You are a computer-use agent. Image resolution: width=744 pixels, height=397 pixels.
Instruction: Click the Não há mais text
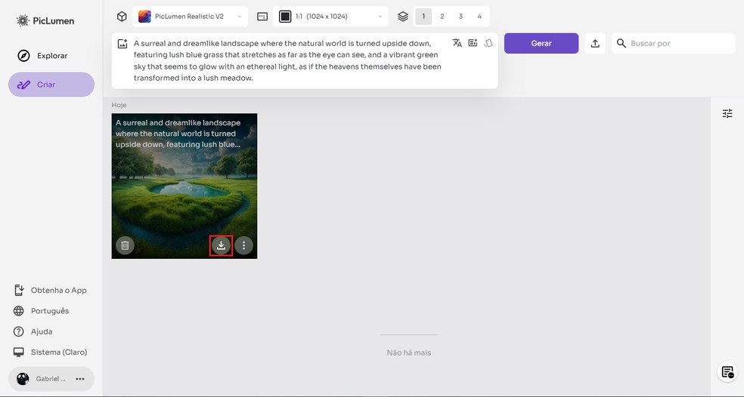tap(408, 352)
